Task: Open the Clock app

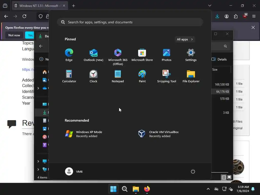Action: point(93,76)
